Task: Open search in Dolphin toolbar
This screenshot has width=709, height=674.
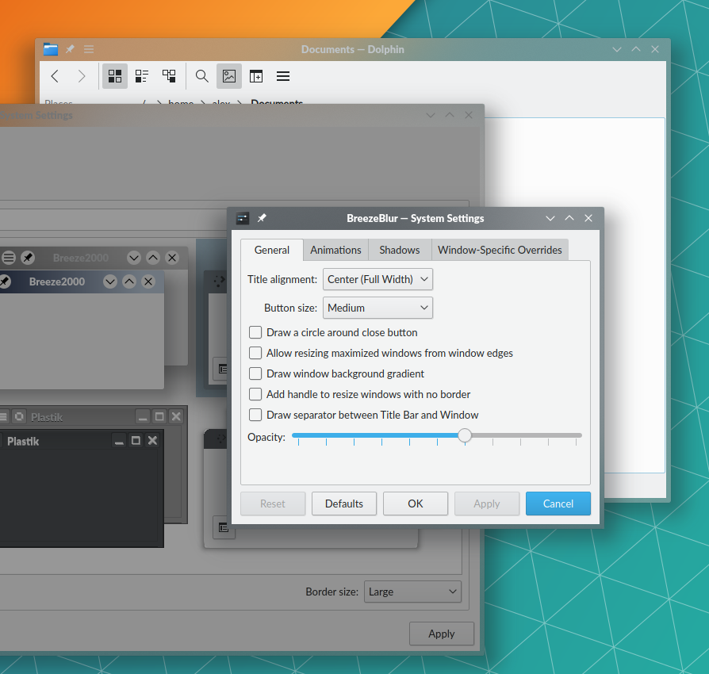Action: click(x=201, y=76)
